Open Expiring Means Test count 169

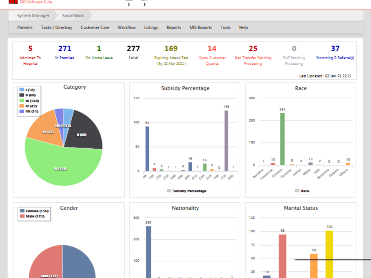pos(171,49)
